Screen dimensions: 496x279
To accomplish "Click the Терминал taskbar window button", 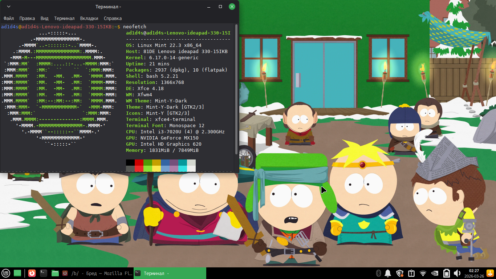I will (170, 273).
